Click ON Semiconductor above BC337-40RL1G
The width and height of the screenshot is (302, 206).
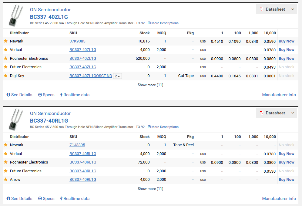(50, 113)
